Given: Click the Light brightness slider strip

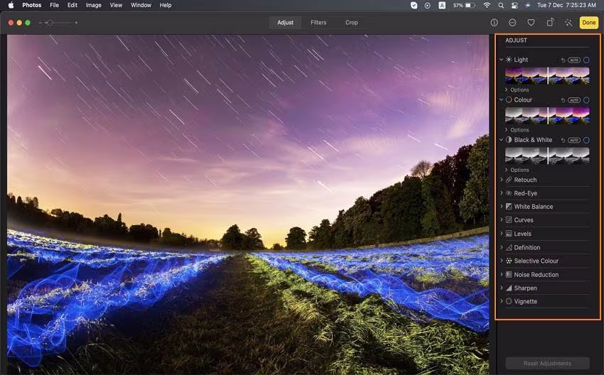Looking at the screenshot, I should pyautogui.click(x=547, y=75).
